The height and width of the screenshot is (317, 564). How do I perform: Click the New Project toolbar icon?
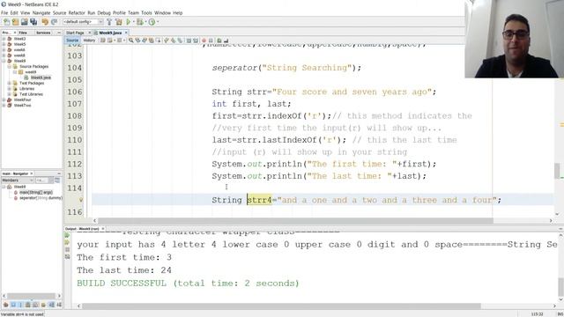[x=16, y=22]
